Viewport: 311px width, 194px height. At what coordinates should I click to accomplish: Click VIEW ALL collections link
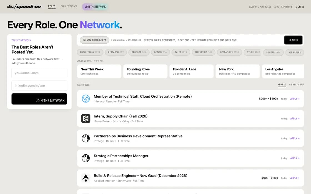pos(99,61)
